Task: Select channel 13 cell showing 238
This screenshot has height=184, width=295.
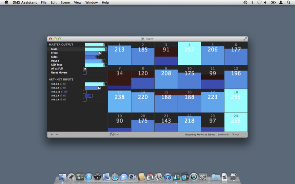Action: pyautogui.click(x=119, y=101)
